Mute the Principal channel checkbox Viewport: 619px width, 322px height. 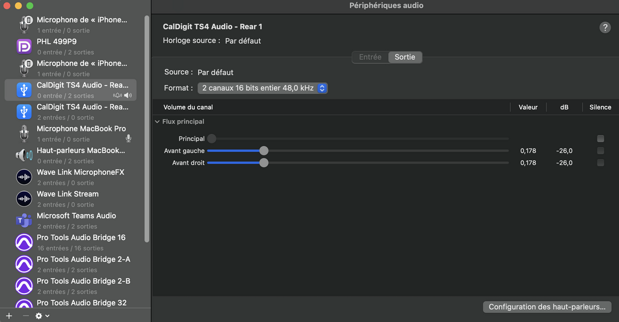click(600, 139)
